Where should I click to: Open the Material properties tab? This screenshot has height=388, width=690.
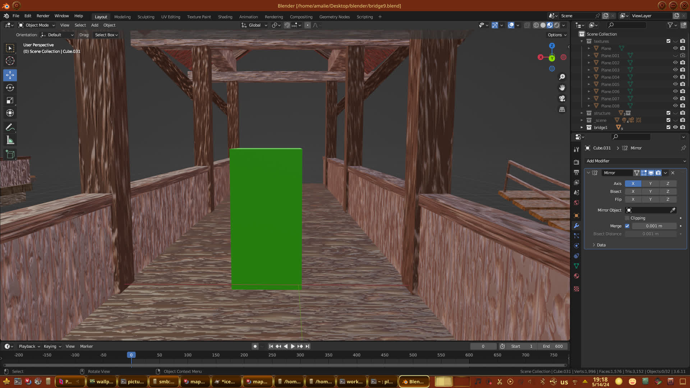tap(576, 276)
